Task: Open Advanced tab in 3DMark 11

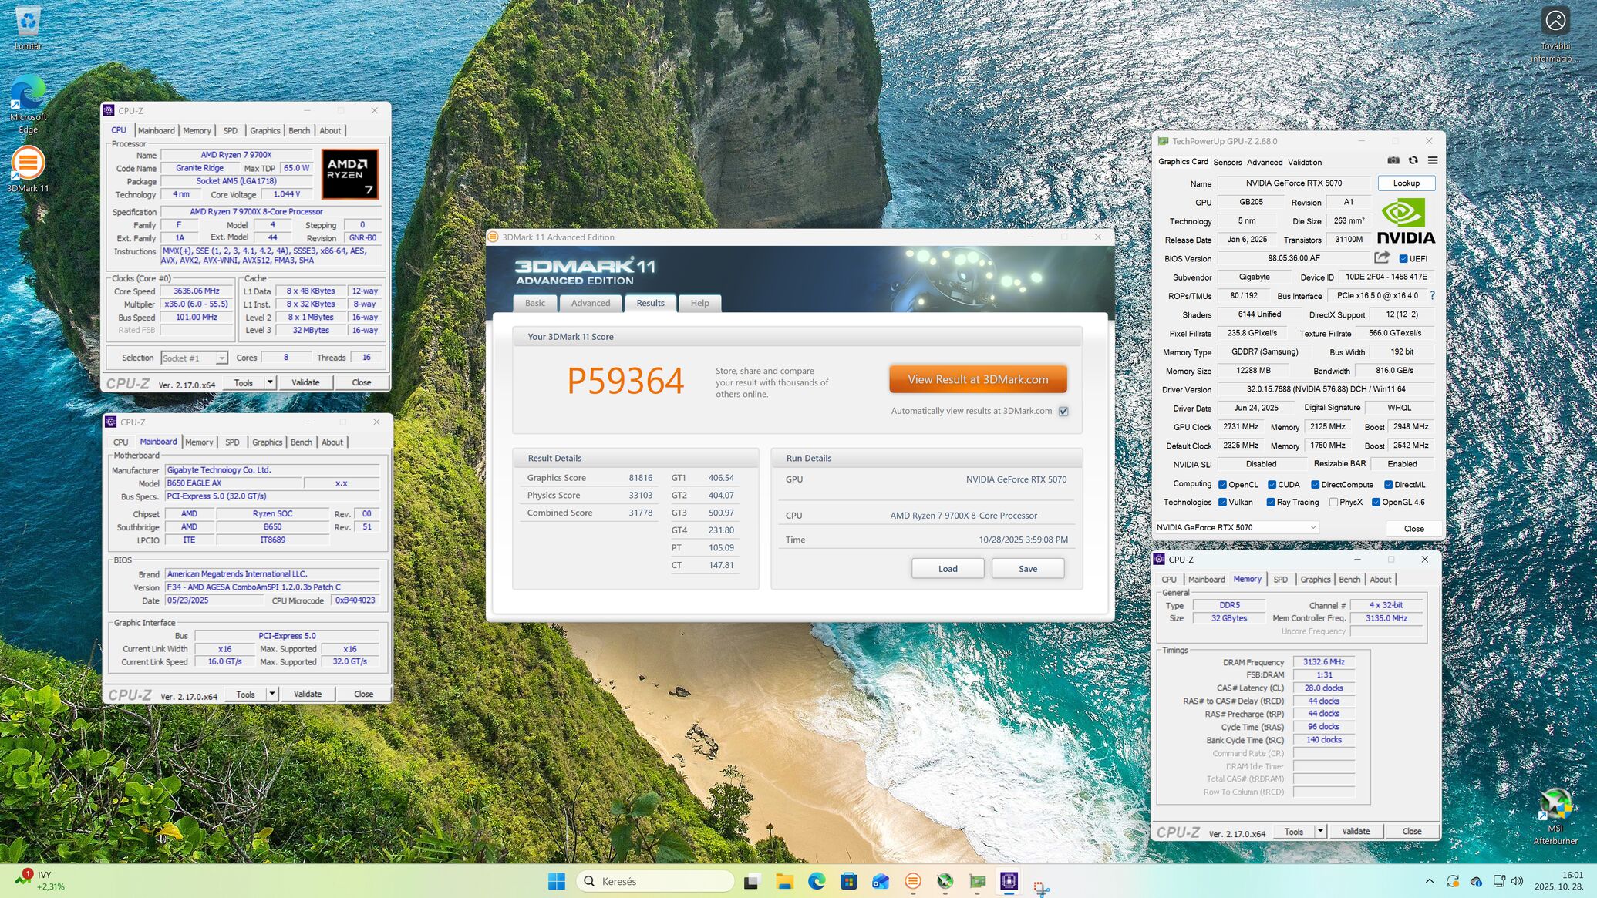Action: [590, 303]
